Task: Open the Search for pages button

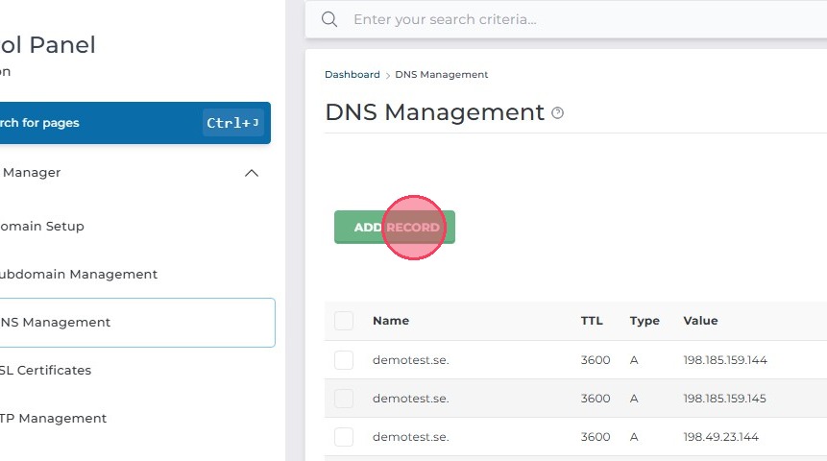Action: (x=133, y=123)
